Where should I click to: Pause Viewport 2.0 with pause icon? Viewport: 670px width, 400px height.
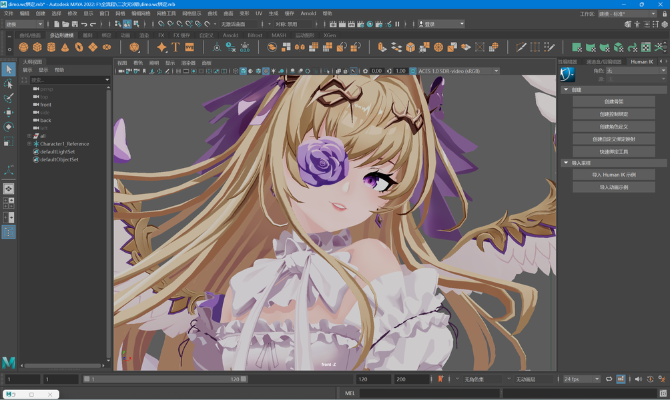pos(397,24)
